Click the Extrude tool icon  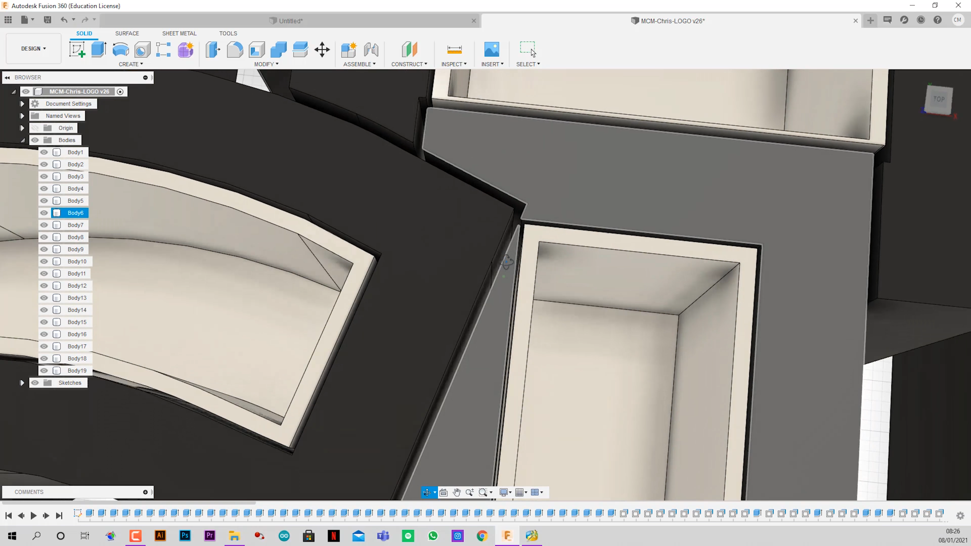[x=99, y=50]
